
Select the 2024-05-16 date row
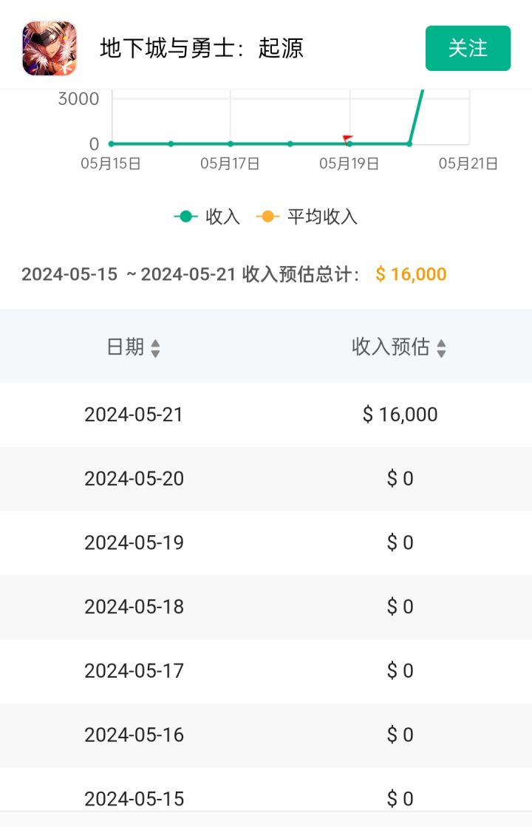[x=134, y=735]
